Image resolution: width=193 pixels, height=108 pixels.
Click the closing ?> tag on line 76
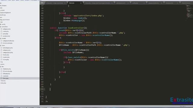(47, 101)
